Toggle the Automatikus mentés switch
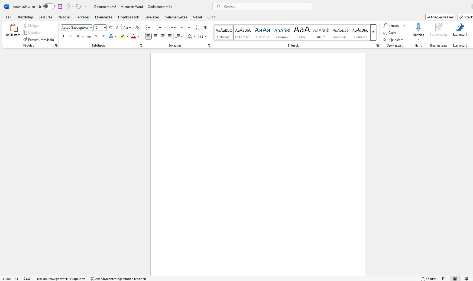Image resolution: width=473 pixels, height=281 pixels. click(x=49, y=6)
